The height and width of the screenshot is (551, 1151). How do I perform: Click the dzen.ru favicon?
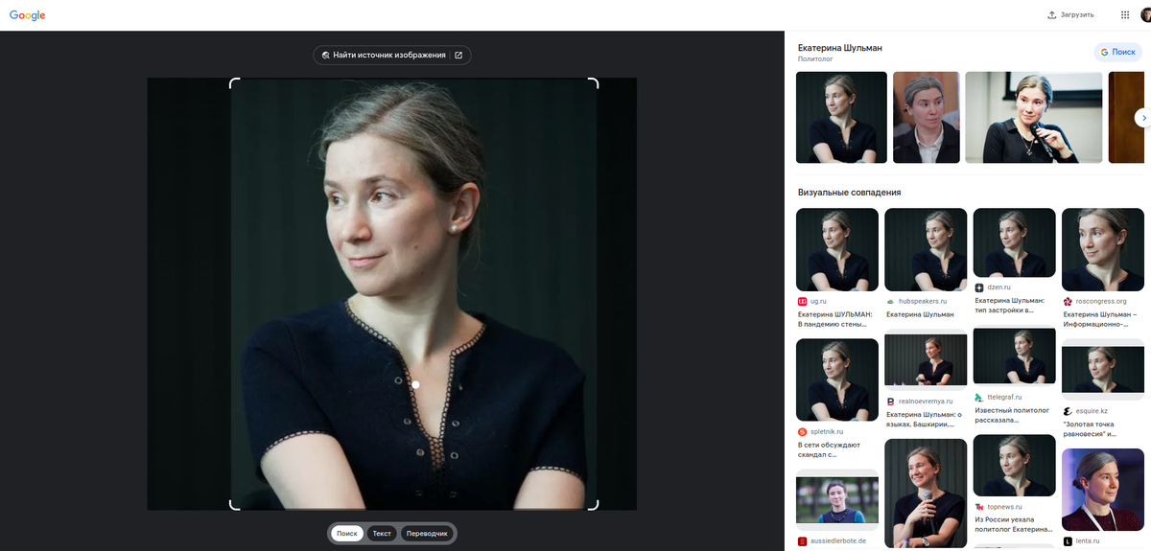(979, 287)
